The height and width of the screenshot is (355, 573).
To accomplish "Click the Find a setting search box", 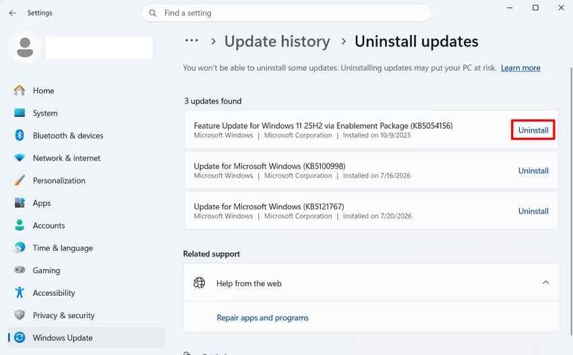I will point(286,13).
